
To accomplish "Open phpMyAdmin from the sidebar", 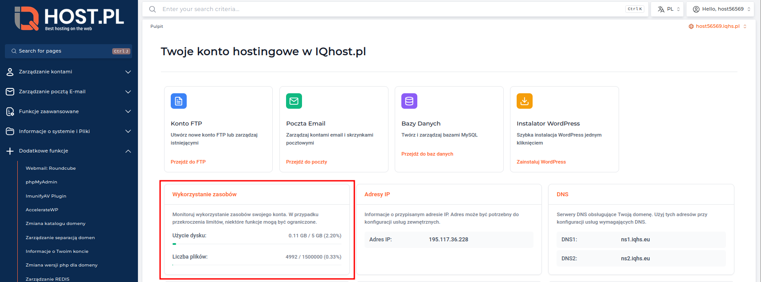I will (41, 182).
